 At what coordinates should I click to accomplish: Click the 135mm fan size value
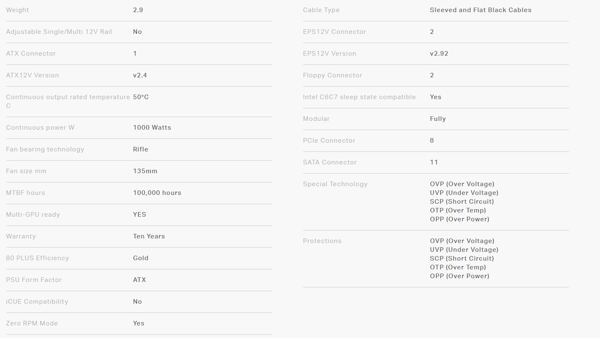(145, 171)
